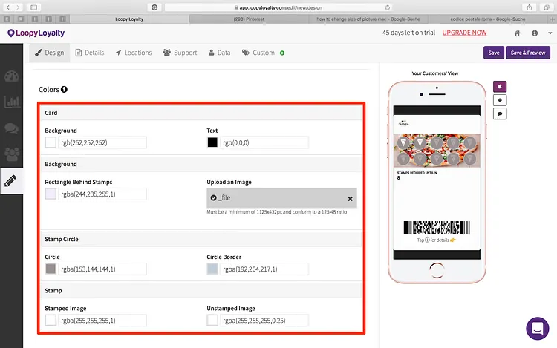Viewport: 557px width, 348px height.
Task: Click the Circle Border rgba(192,204,217,1) field
Action: pyautogui.click(x=264, y=269)
